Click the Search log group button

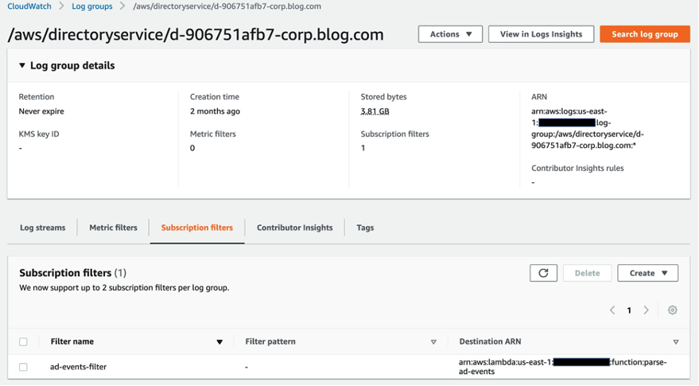point(644,34)
